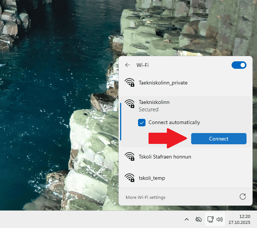The image size is (257, 228).
Task: Click the network icon in the taskbar
Action: 210,219
